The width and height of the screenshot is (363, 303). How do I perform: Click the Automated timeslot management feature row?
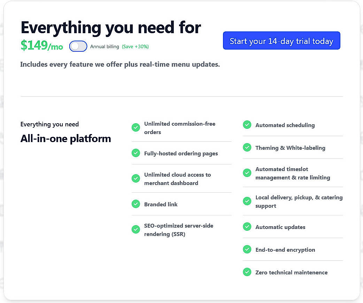click(x=293, y=173)
